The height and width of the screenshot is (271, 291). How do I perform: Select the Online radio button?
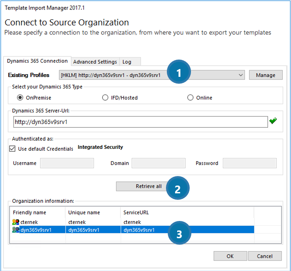190,98
